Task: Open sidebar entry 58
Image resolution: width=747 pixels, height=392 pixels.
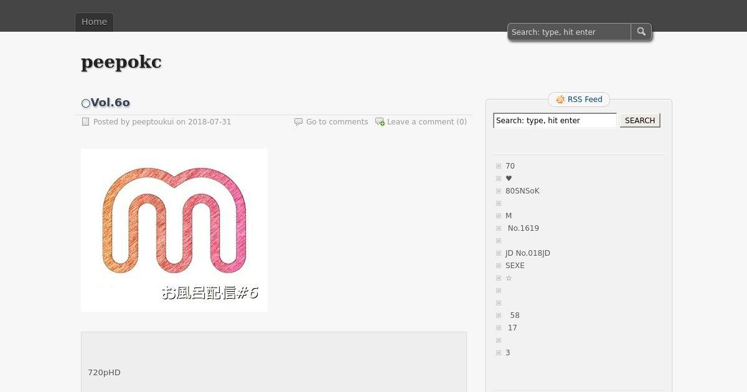Action: coord(514,315)
